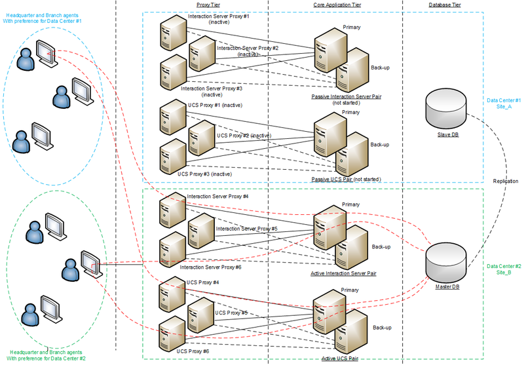Image resolution: width=524 pixels, height=365 pixels.
Task: Click the Database Tier heading
Action: 445,5
